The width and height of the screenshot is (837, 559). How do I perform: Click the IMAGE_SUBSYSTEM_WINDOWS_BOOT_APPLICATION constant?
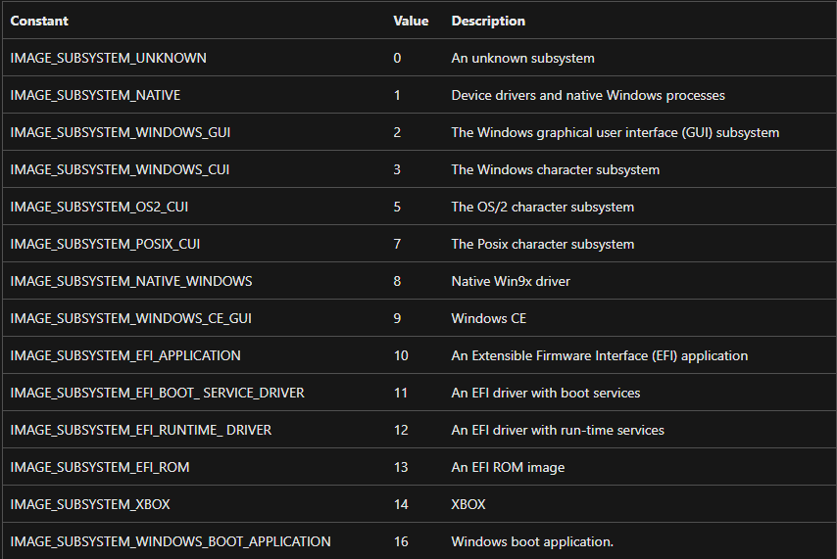[171, 541]
